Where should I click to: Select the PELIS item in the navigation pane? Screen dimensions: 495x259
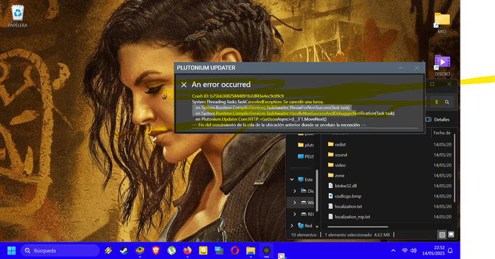tap(306, 156)
